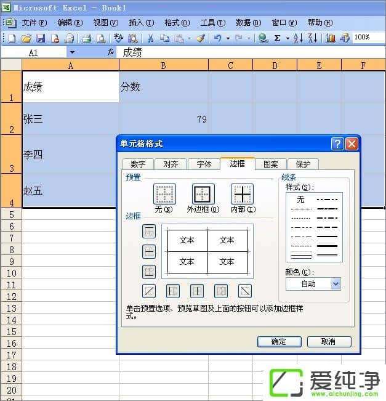This screenshot has height=401, width=386.
Task: Open Print Preview from the toolbar
Action: 101,38
